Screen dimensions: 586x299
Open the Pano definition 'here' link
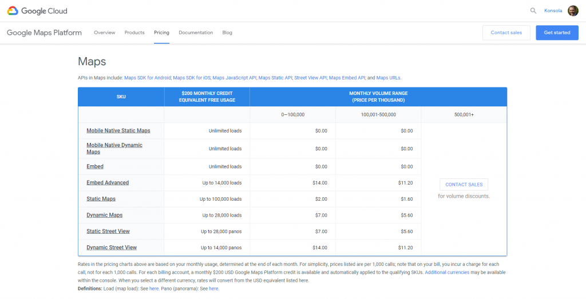(x=213, y=289)
